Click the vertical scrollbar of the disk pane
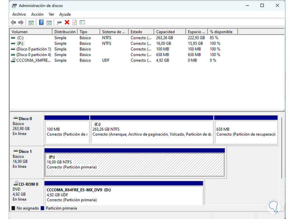Image resolution: width=296 pixels, height=219 pixels. pyautogui.click(x=282, y=148)
